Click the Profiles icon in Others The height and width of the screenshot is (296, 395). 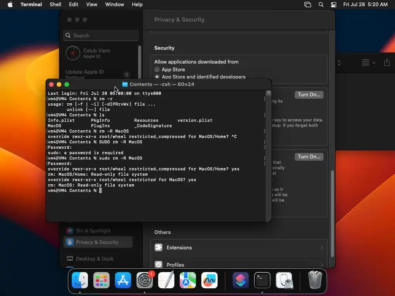point(159,264)
